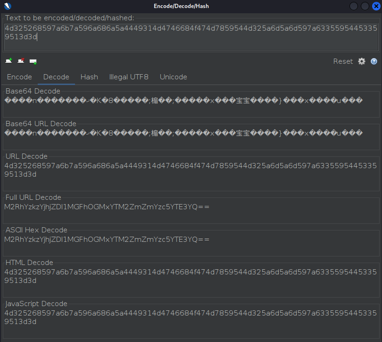
Task: Go to the Illegal UTF8 tab
Action: [x=129, y=77]
